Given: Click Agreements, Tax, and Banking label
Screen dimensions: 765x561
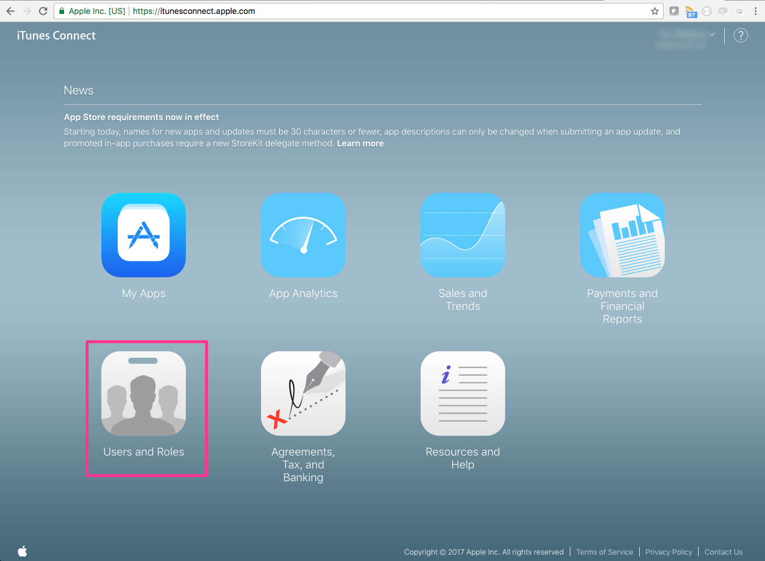Looking at the screenshot, I should pyautogui.click(x=303, y=465).
